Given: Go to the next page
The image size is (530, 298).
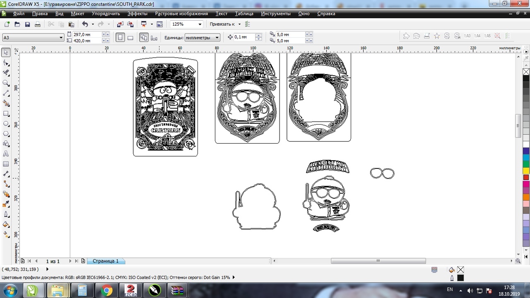Looking at the screenshot, I should point(70,261).
